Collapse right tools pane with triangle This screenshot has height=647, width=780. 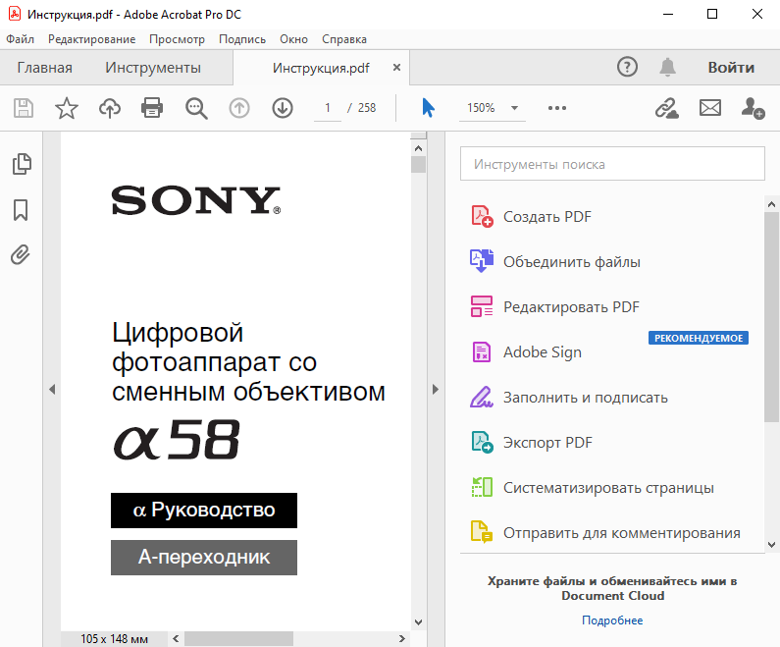click(436, 389)
